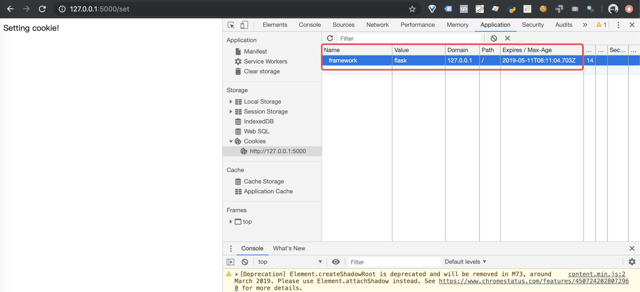Sort by the Expires / Max-Age column header
640x292 pixels.
[x=542, y=50]
